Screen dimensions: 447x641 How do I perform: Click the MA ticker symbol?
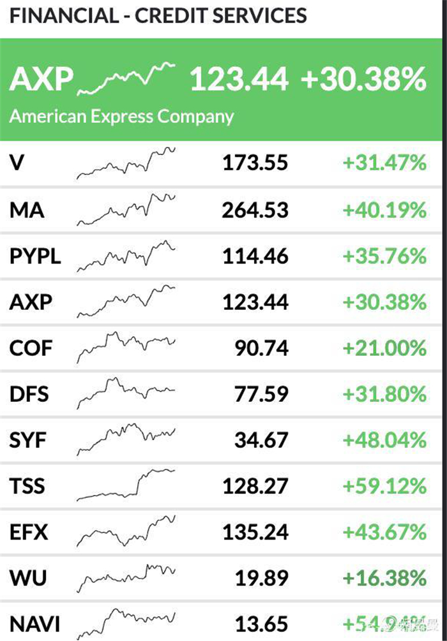27,210
